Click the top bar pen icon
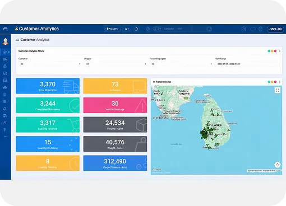 243,29
